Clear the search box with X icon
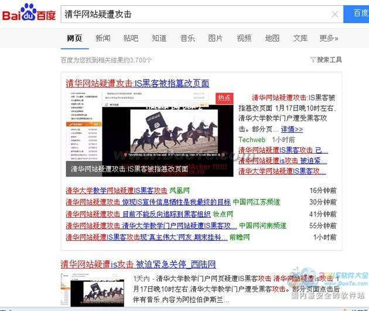Screen dimensions: 369x311 (x=334, y=15)
